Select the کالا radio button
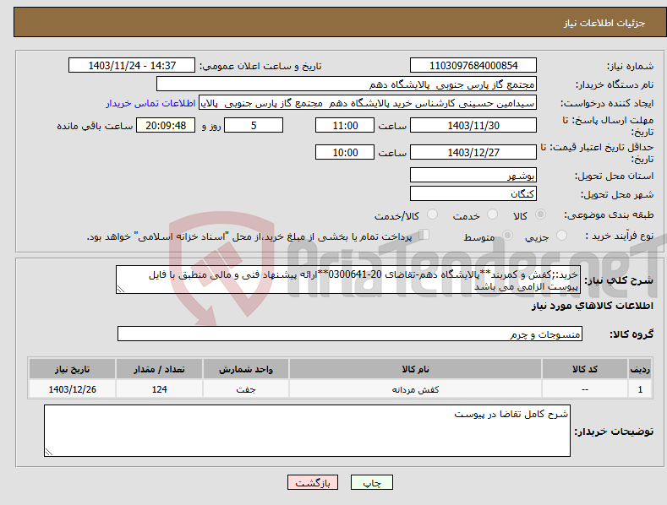The width and height of the screenshot is (667, 505). [540, 214]
